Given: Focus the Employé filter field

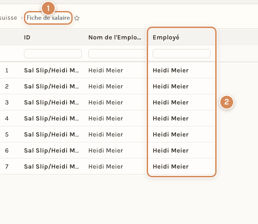Looking at the screenshot, I should [x=182, y=54].
